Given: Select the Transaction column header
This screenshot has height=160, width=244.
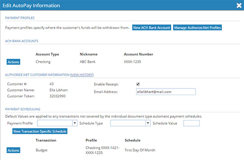Looking at the screenshot, I should tap(46, 140).
